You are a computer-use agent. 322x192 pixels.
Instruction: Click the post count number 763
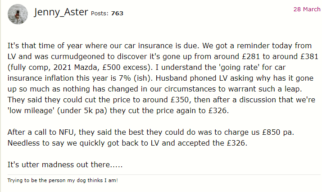(117, 14)
